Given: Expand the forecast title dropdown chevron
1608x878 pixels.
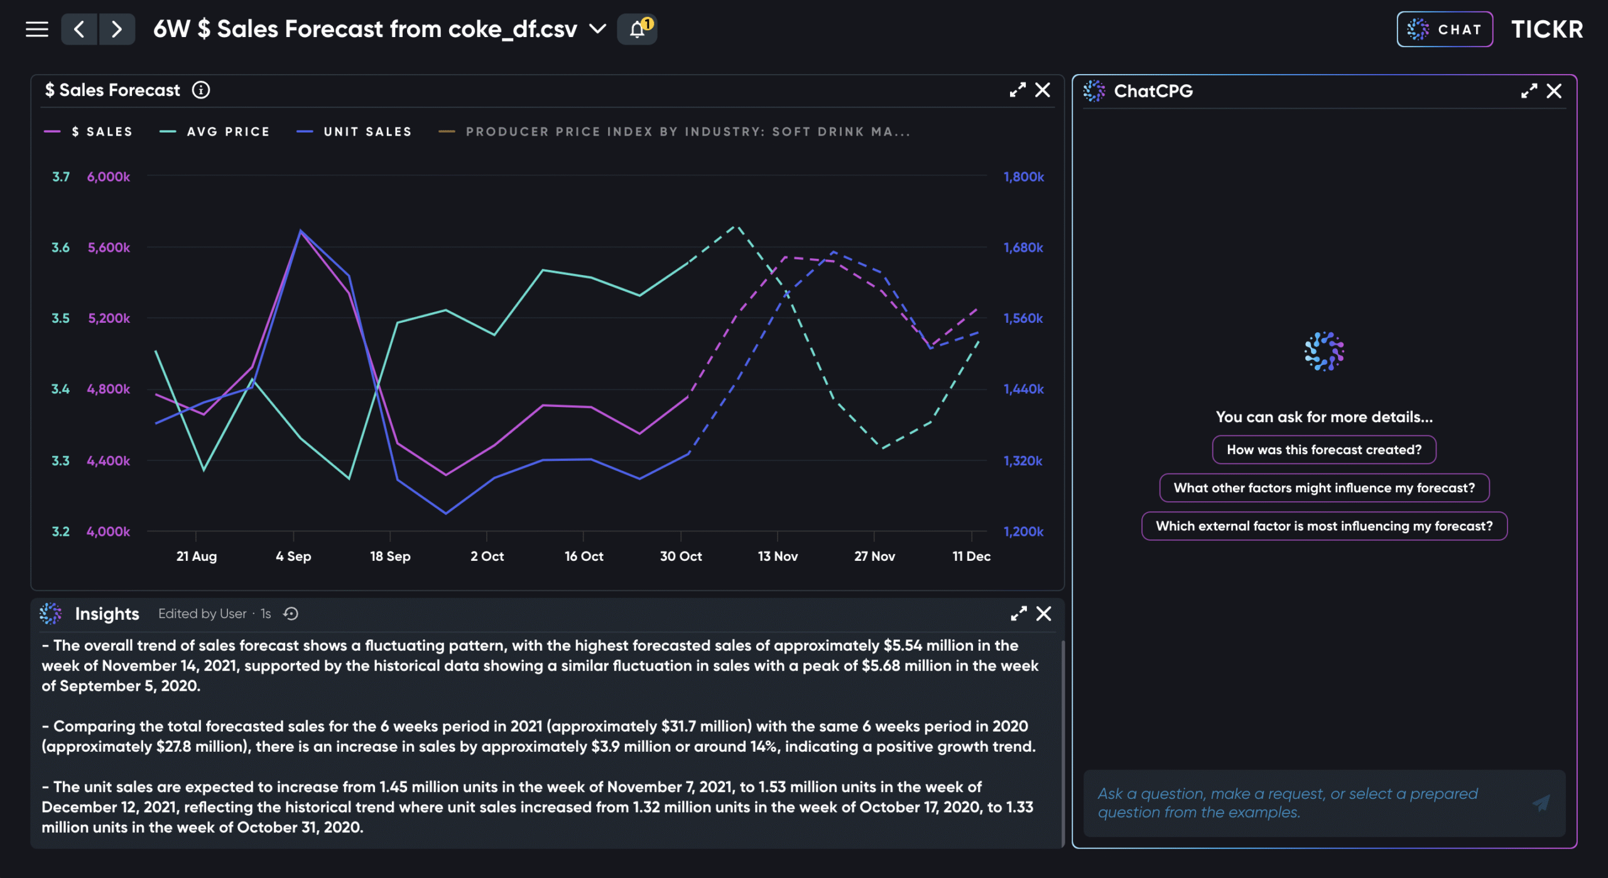Looking at the screenshot, I should [x=598, y=29].
